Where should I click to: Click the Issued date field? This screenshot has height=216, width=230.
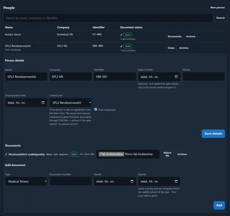115,181
